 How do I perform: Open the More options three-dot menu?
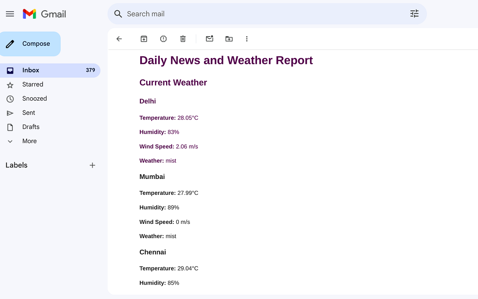coord(247,39)
